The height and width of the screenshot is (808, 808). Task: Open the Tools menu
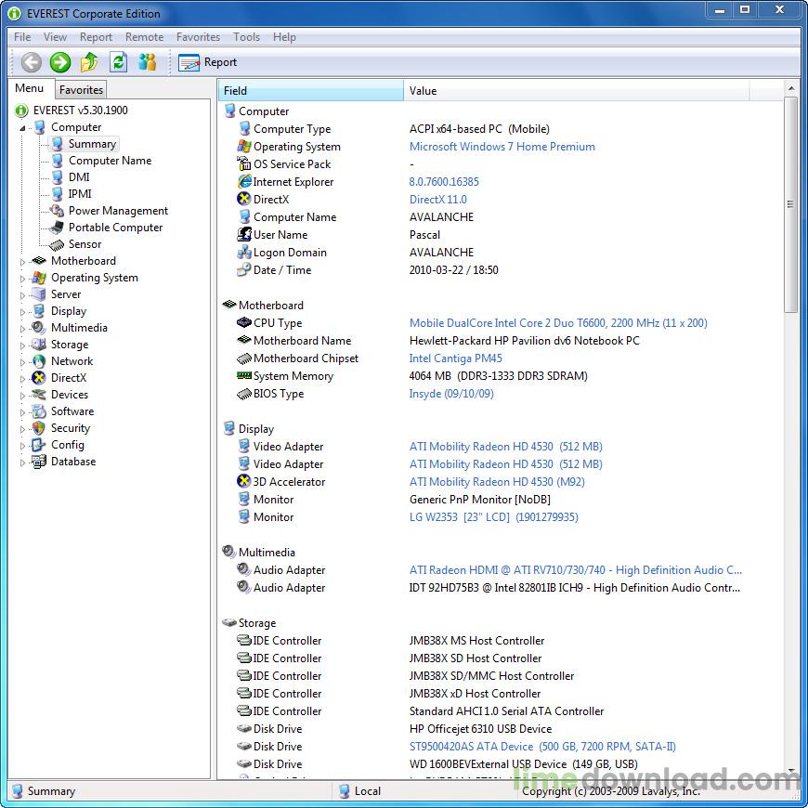click(246, 37)
